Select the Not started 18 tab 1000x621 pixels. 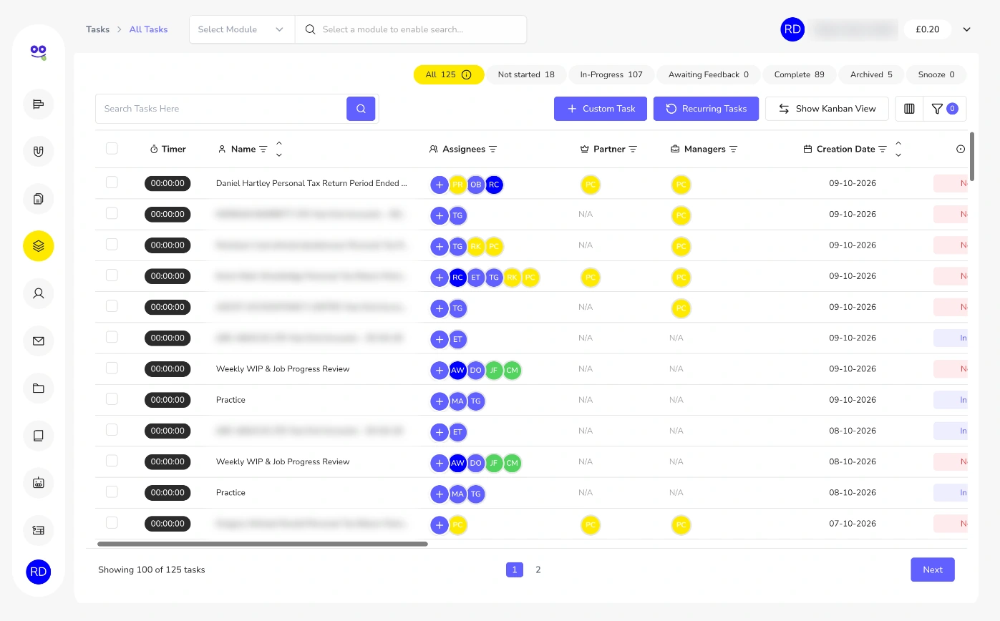[x=526, y=74]
